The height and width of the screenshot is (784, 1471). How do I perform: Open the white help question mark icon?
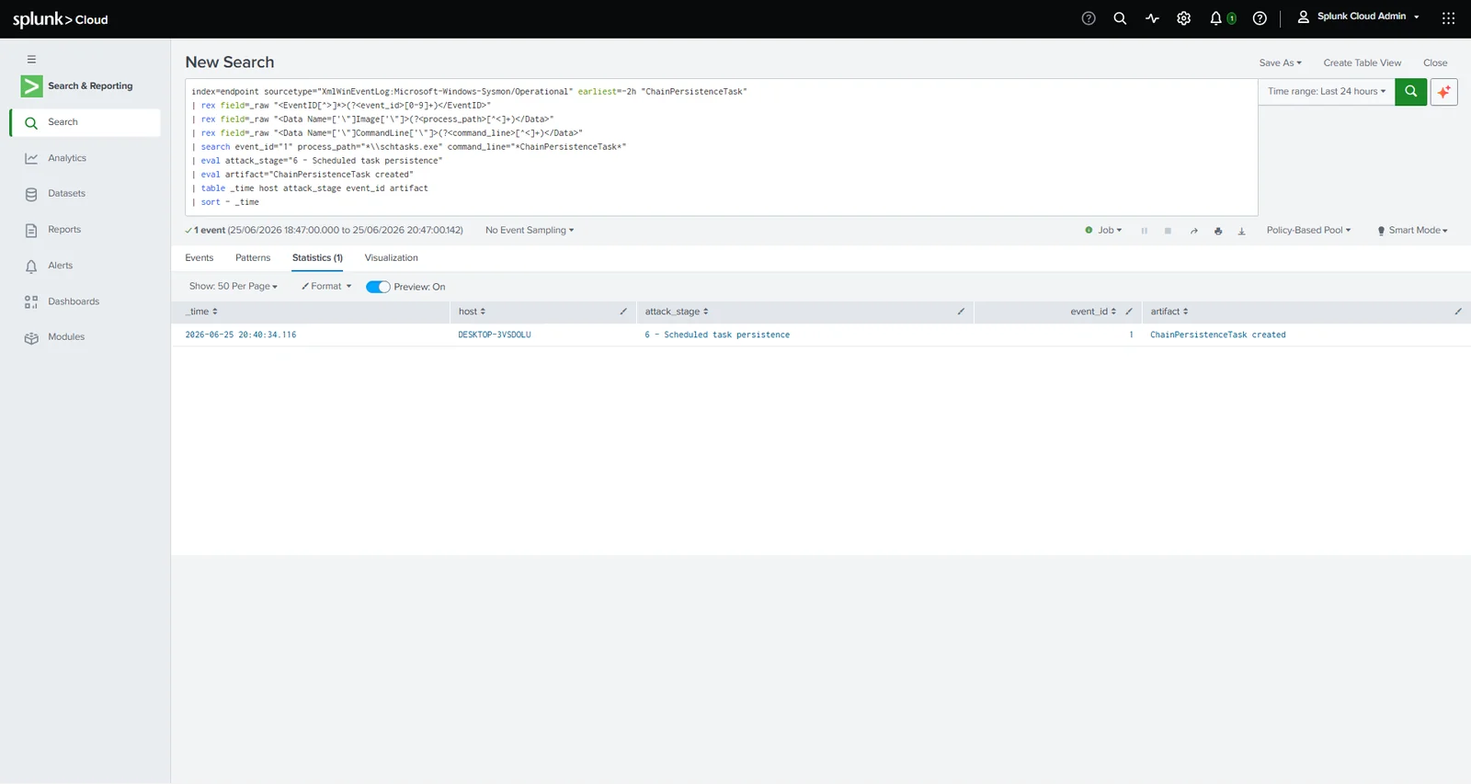click(x=1260, y=18)
